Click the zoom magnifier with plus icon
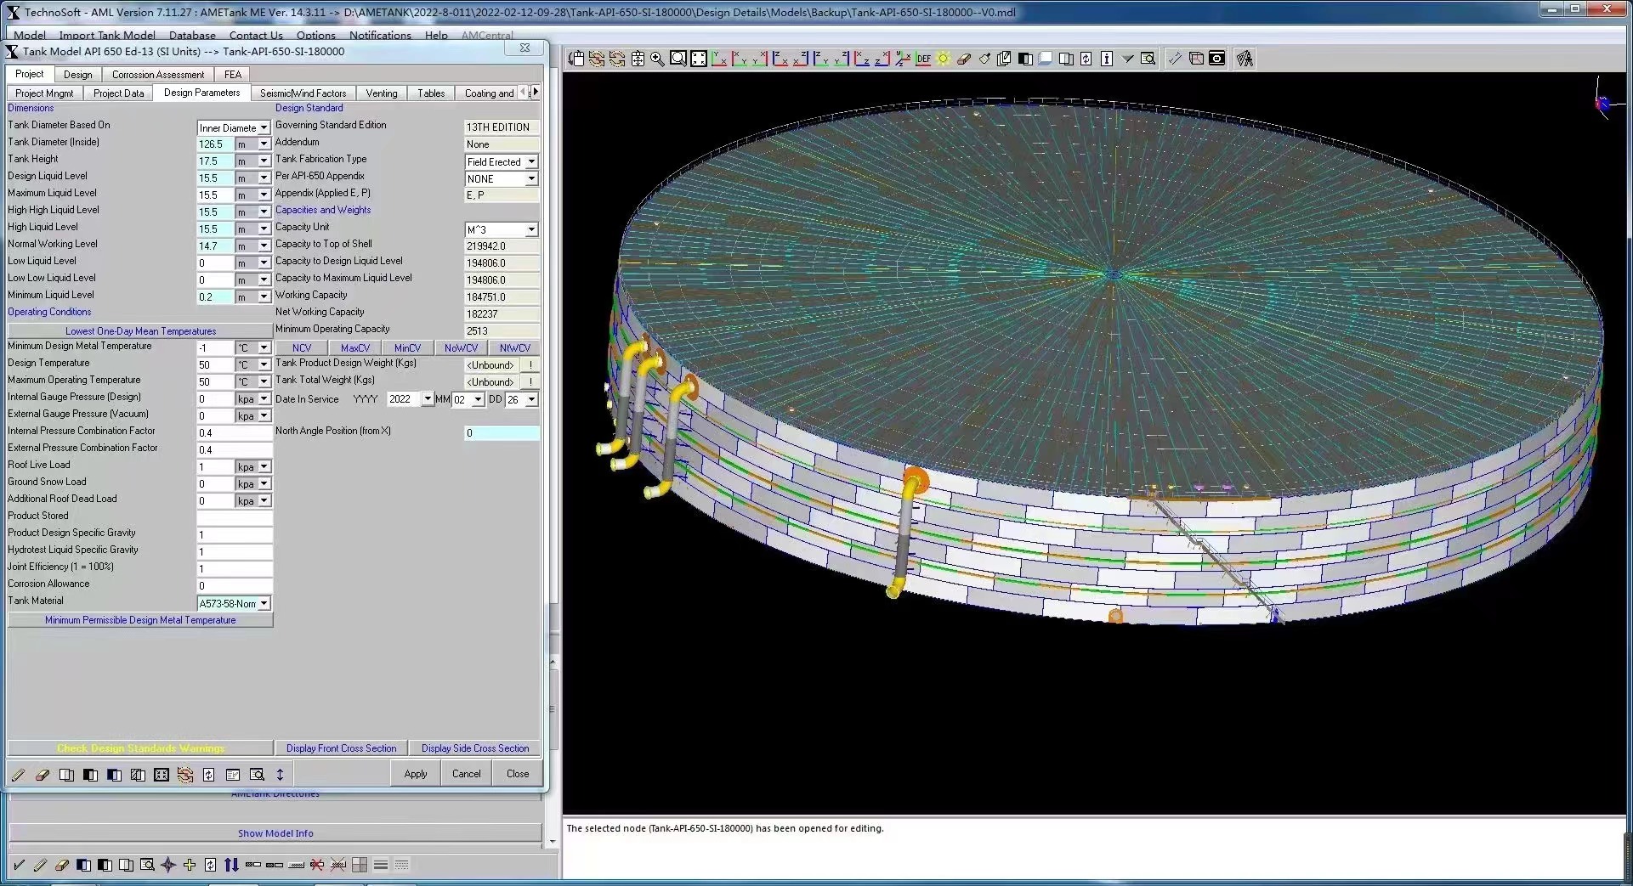The width and height of the screenshot is (1633, 886). tap(657, 59)
